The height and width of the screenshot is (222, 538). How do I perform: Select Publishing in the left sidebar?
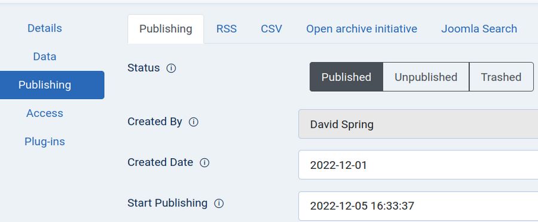tap(45, 85)
